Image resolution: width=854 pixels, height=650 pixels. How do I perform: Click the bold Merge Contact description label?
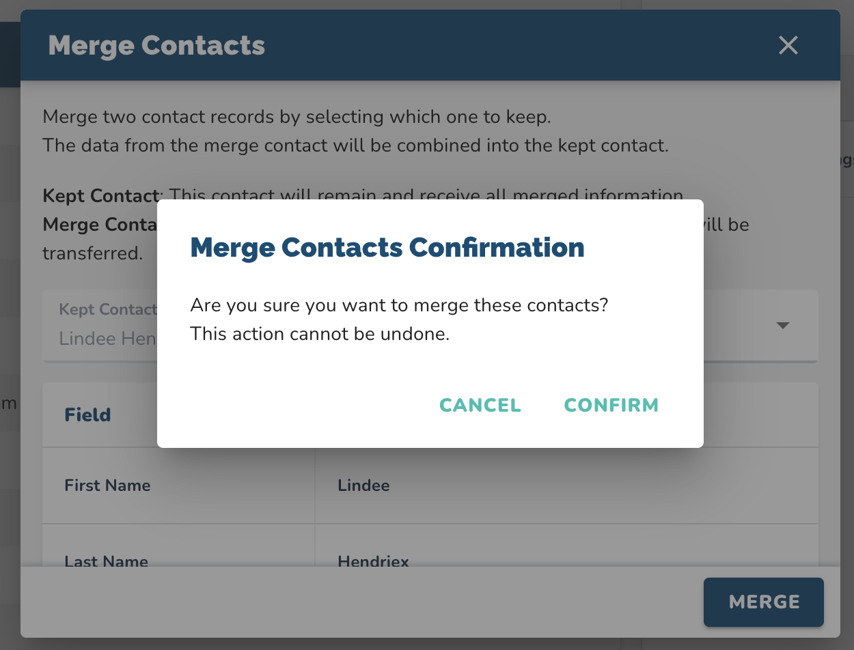coord(100,224)
